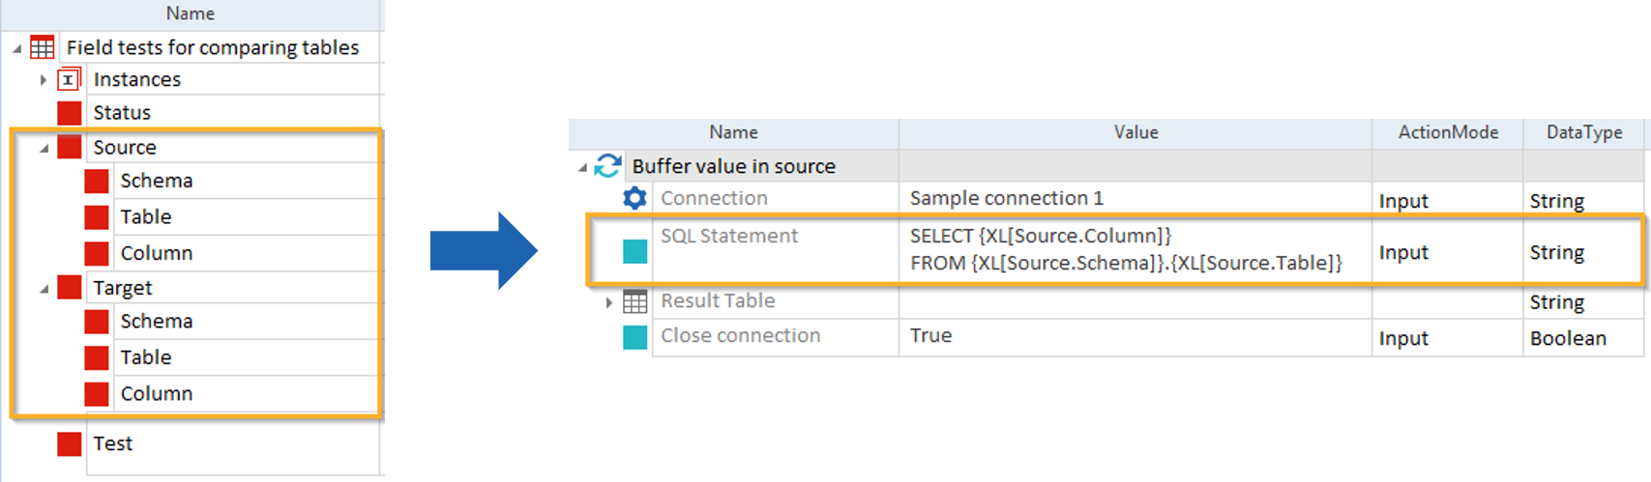1651x482 pixels.
Task: Click the ActionMode column header
Action: click(x=1448, y=133)
